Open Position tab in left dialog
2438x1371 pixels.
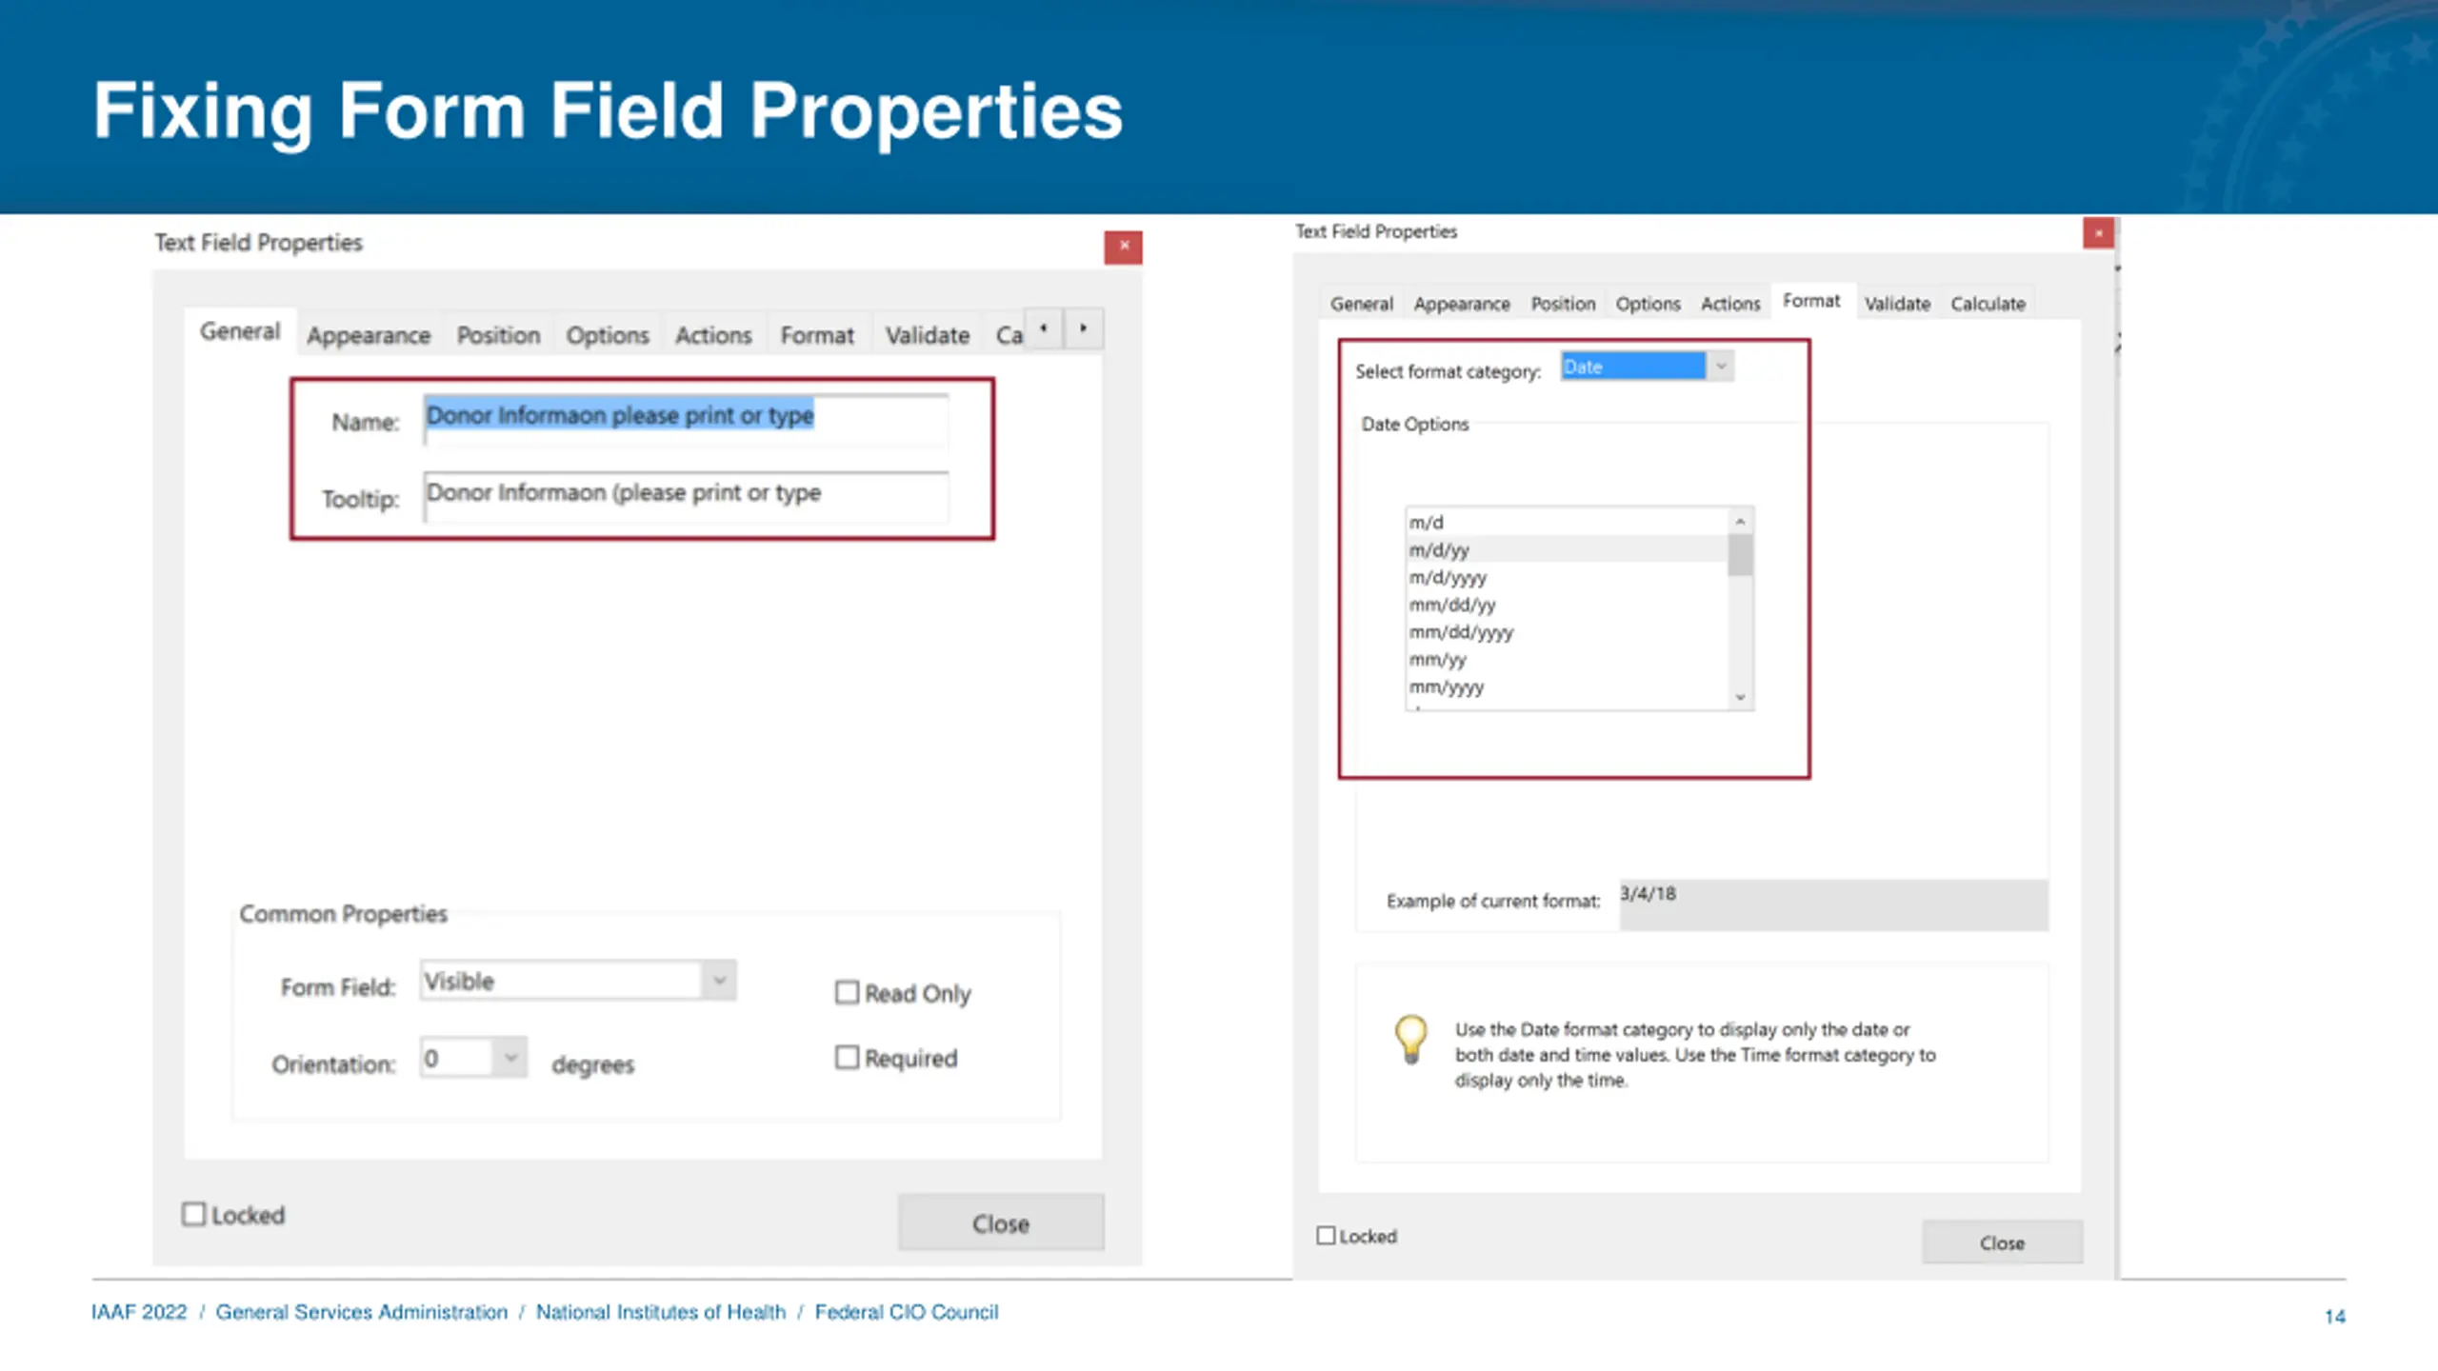tap(498, 335)
